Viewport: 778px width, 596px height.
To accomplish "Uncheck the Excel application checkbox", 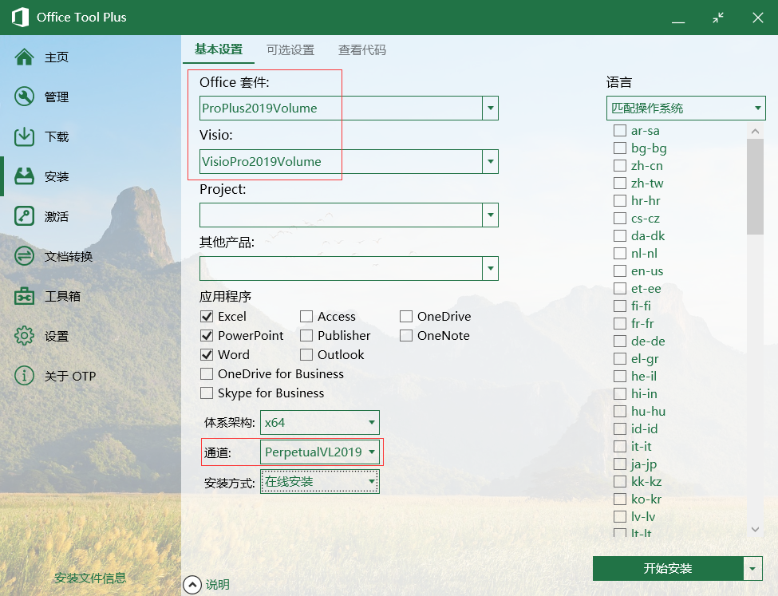I will click(x=207, y=317).
